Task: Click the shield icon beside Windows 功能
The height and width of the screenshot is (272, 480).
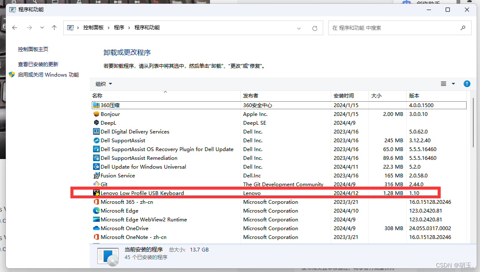Action: click(x=12, y=74)
